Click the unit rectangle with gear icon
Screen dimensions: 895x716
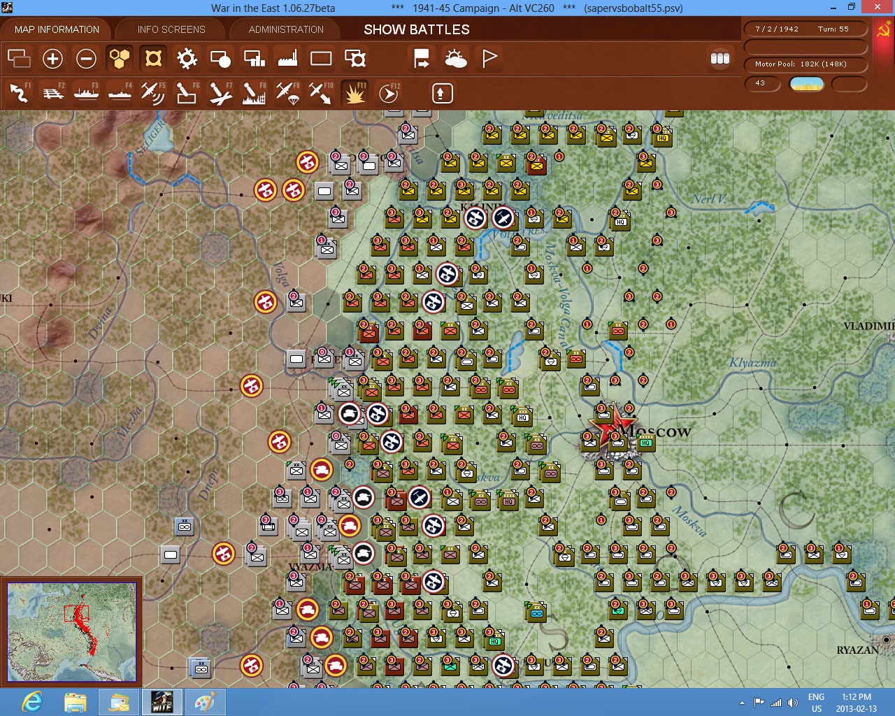[x=355, y=59]
